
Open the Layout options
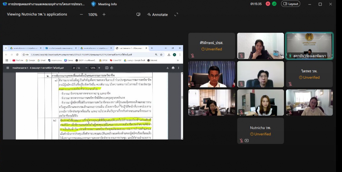[290, 4]
